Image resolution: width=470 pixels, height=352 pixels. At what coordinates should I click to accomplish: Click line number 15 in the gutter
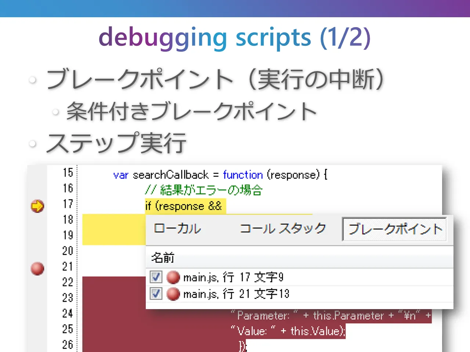(x=68, y=173)
